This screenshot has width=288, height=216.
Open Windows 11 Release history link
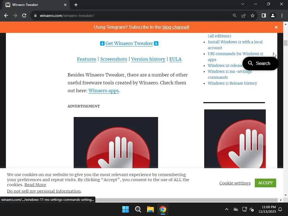[232, 83]
